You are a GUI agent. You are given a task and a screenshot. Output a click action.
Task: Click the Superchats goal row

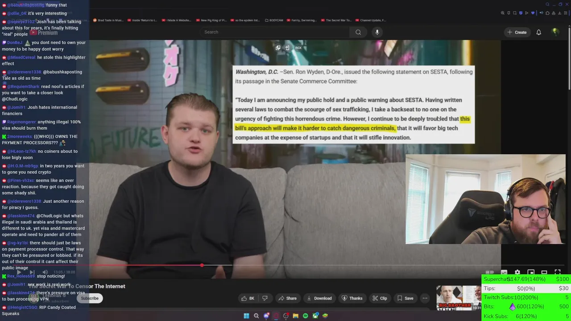526,279
